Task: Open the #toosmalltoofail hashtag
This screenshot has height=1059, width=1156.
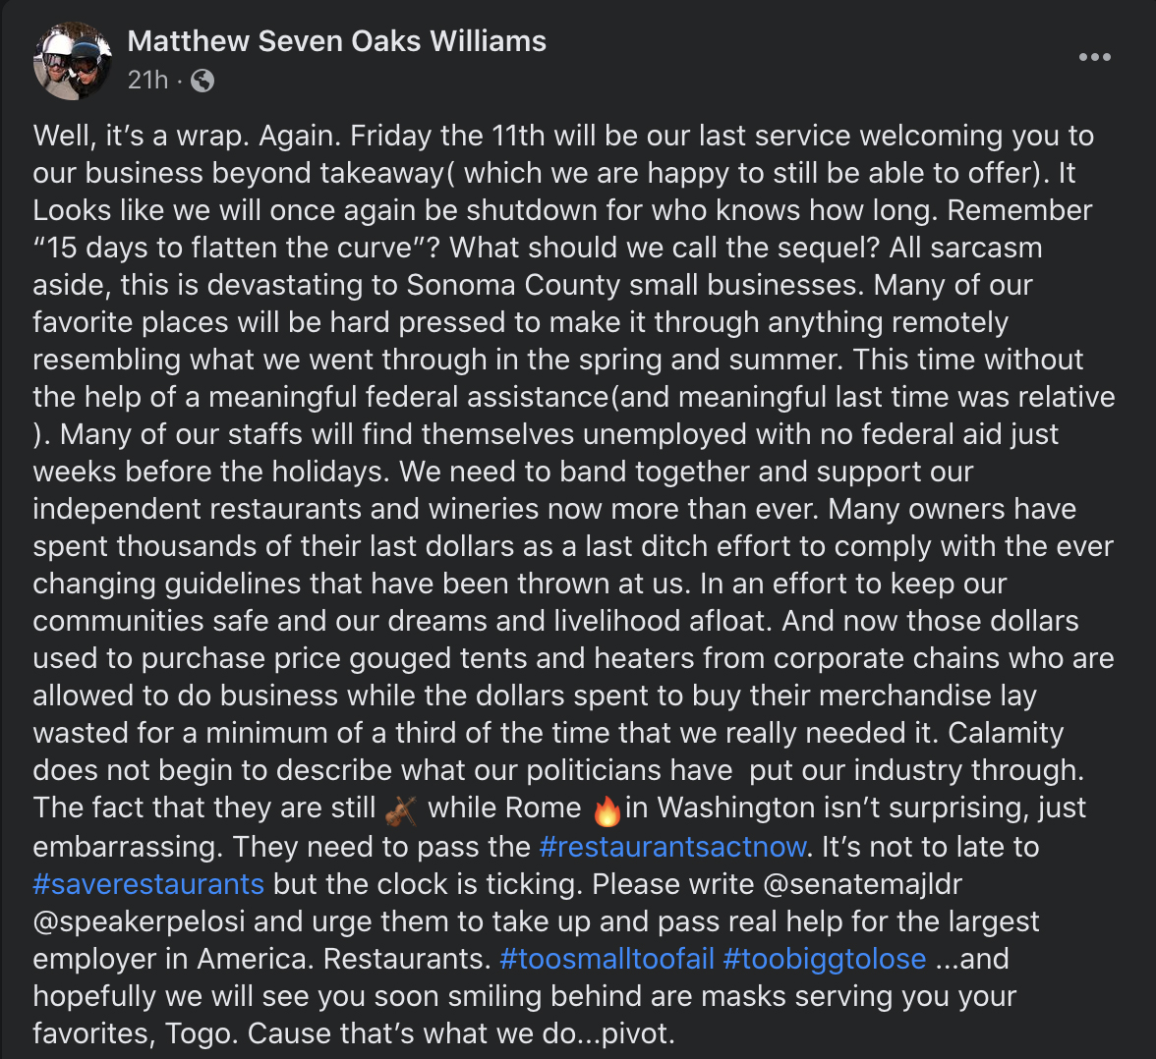Action: pos(607,958)
